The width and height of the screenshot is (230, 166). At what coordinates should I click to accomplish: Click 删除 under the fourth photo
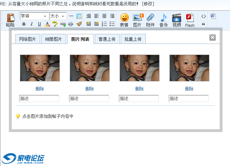coord(189,89)
